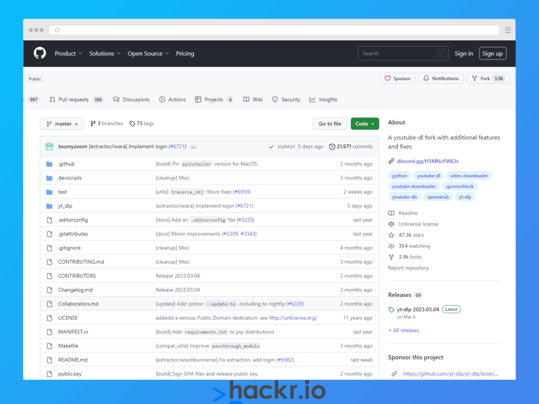The image size is (539, 404).
Task: Expand the Open Source menu
Action: [148, 54]
